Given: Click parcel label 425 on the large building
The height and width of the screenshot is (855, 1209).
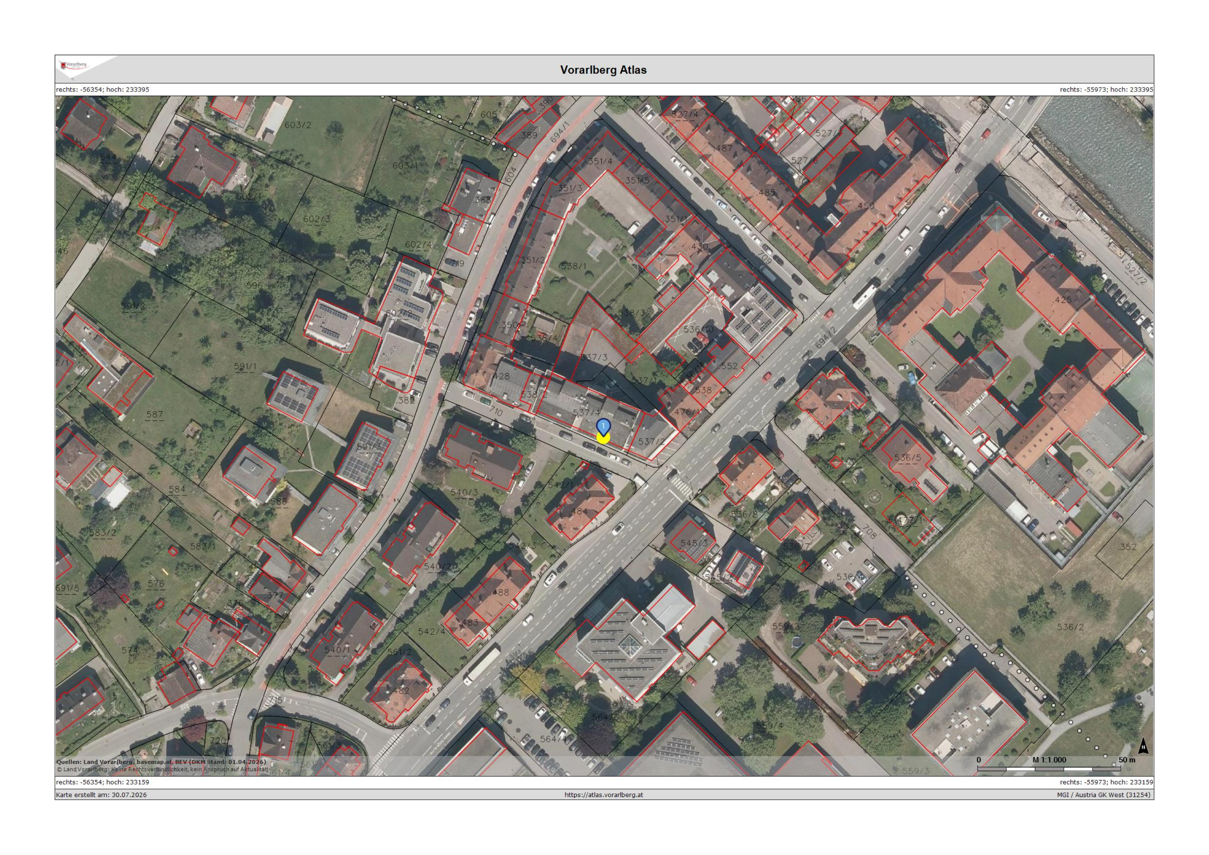Looking at the screenshot, I should point(1063,300).
